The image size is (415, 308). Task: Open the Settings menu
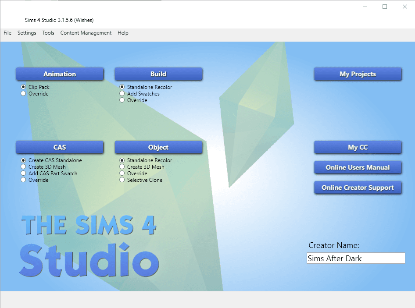click(x=27, y=33)
